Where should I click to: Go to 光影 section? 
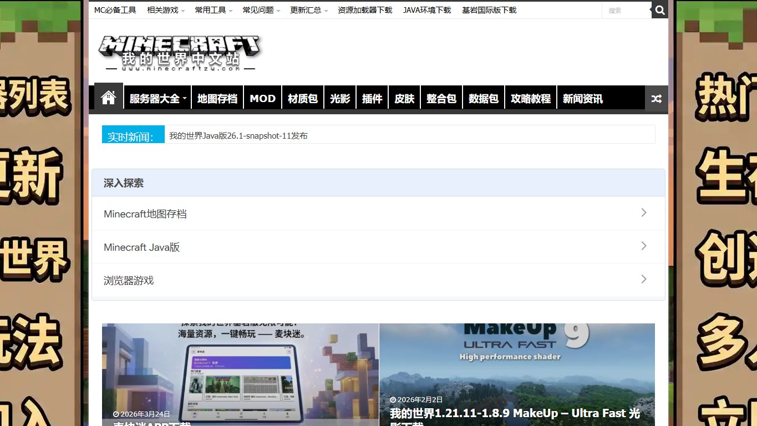pyautogui.click(x=340, y=99)
